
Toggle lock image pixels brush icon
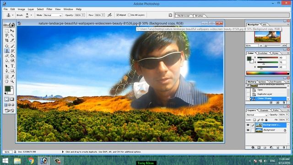coord(258,120)
